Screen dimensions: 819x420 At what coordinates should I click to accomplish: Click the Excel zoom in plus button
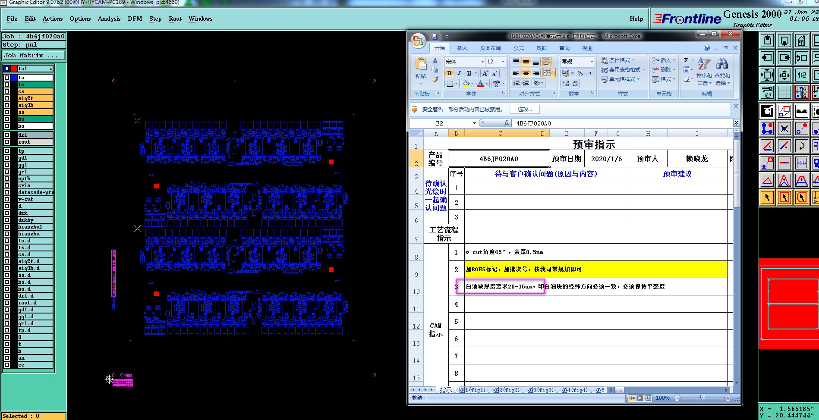coord(728,398)
